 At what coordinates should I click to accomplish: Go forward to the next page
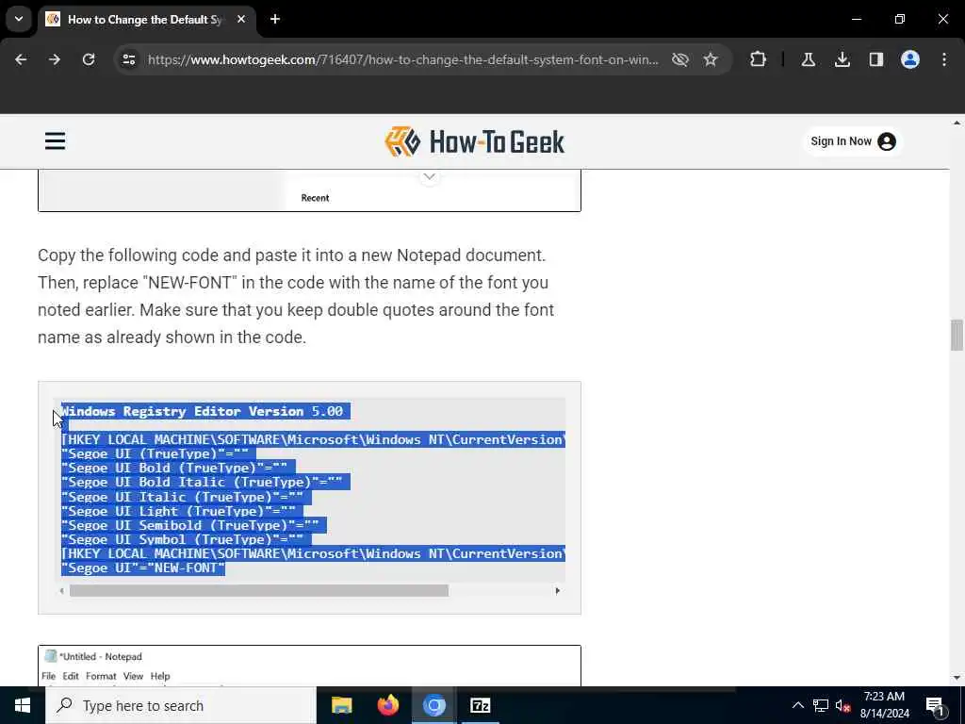click(x=55, y=59)
